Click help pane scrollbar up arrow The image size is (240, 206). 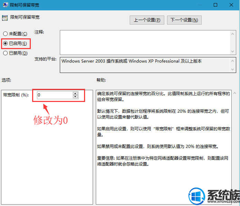(234, 93)
